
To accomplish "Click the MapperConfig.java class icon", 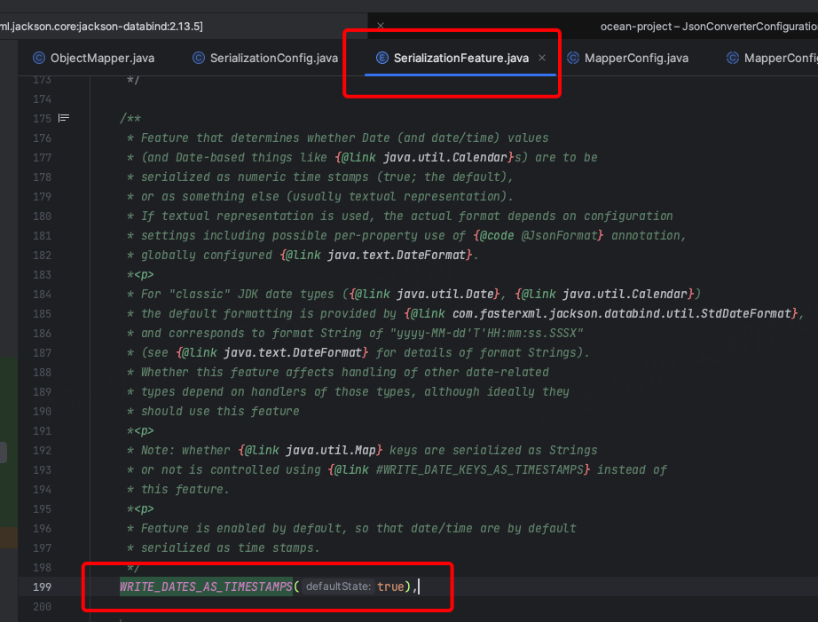I will [x=573, y=58].
